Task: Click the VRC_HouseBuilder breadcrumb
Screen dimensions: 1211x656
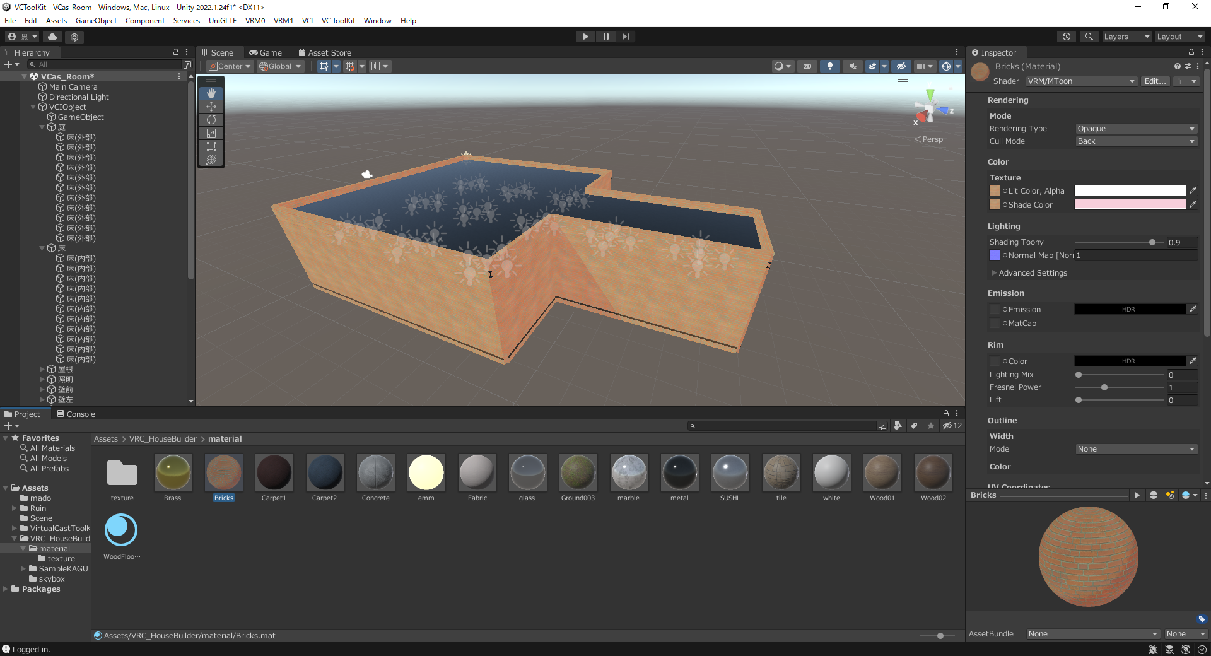Action: 163,439
